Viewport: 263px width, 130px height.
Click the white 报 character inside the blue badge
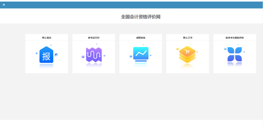(46, 56)
